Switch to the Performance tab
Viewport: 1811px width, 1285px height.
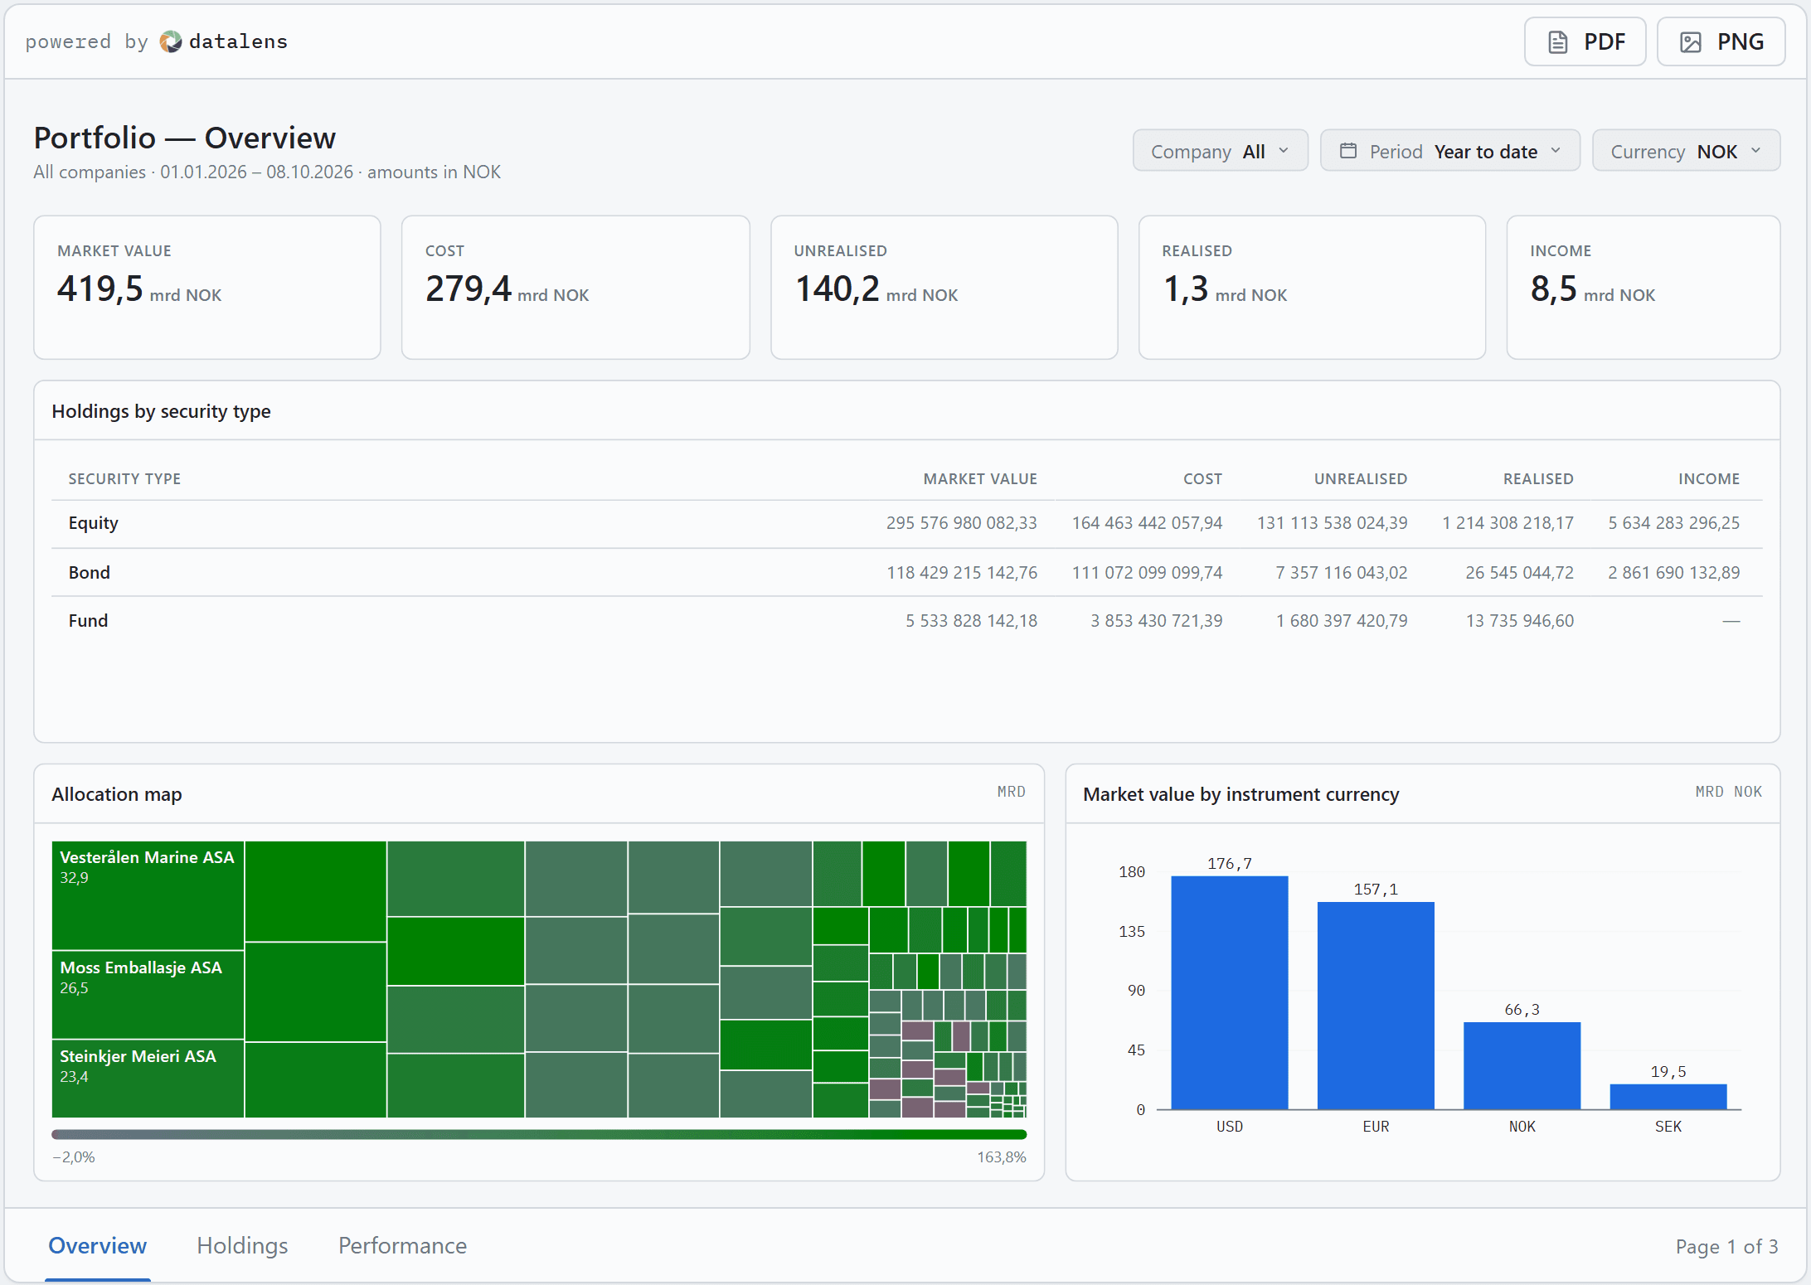[x=402, y=1245]
